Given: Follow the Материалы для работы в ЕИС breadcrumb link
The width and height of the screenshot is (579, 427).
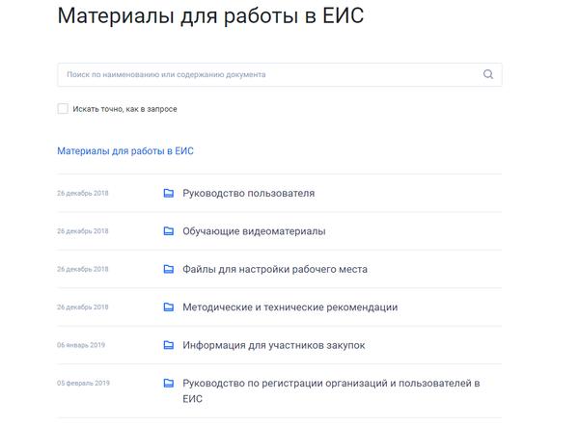Looking at the screenshot, I should tap(125, 151).
